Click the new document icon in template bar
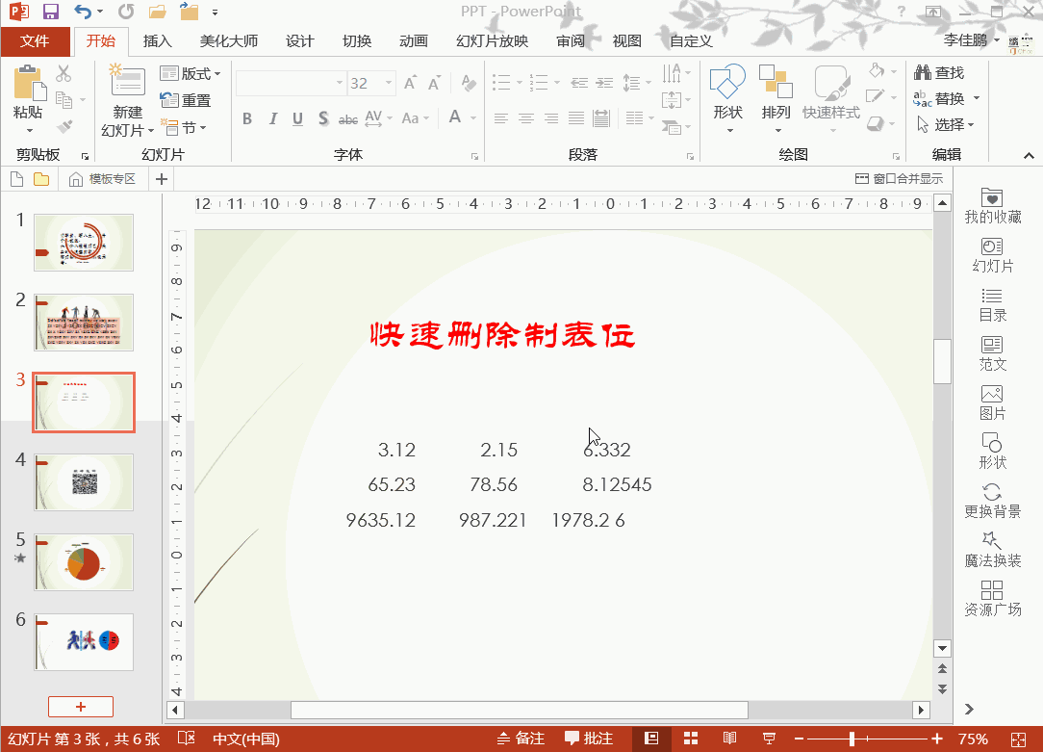This screenshot has height=752, width=1043. (17, 179)
